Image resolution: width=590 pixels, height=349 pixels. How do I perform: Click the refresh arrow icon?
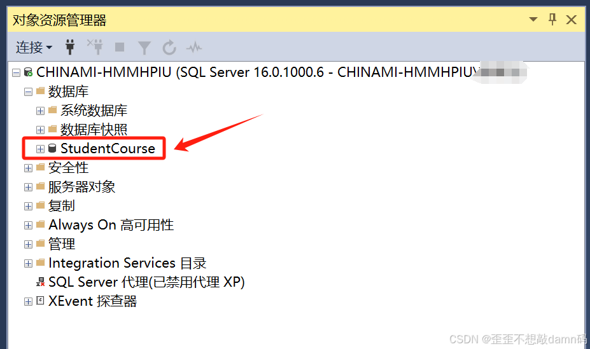tap(169, 48)
